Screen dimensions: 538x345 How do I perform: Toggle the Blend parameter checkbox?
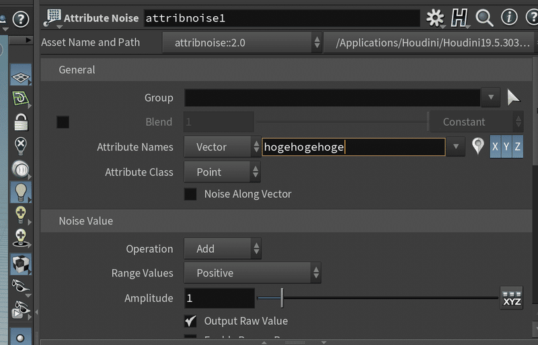tap(63, 122)
